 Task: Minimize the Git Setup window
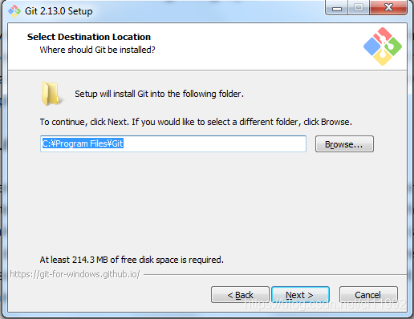(337, 8)
